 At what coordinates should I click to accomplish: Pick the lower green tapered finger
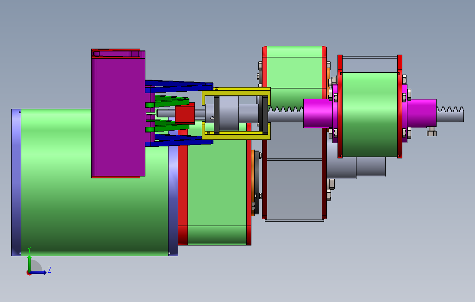click(167, 126)
